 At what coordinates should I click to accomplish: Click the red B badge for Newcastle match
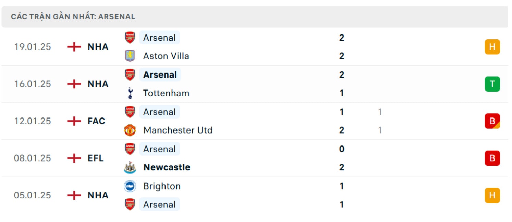click(x=492, y=158)
